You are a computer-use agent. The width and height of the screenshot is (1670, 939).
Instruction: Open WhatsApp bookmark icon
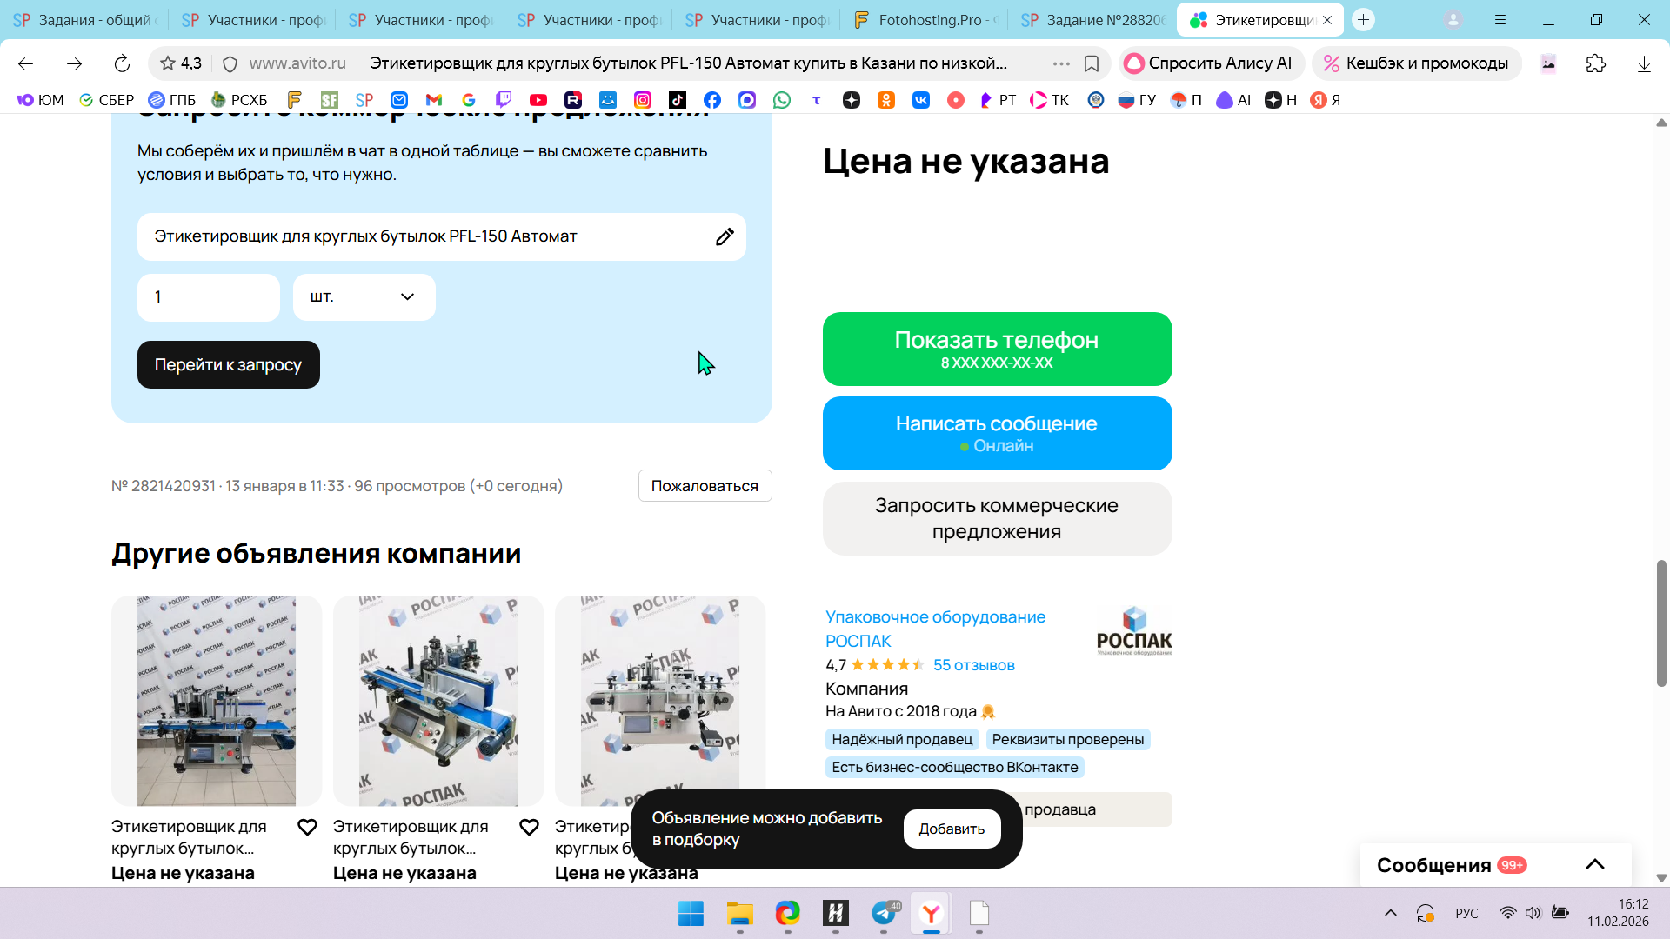pyautogui.click(x=782, y=100)
